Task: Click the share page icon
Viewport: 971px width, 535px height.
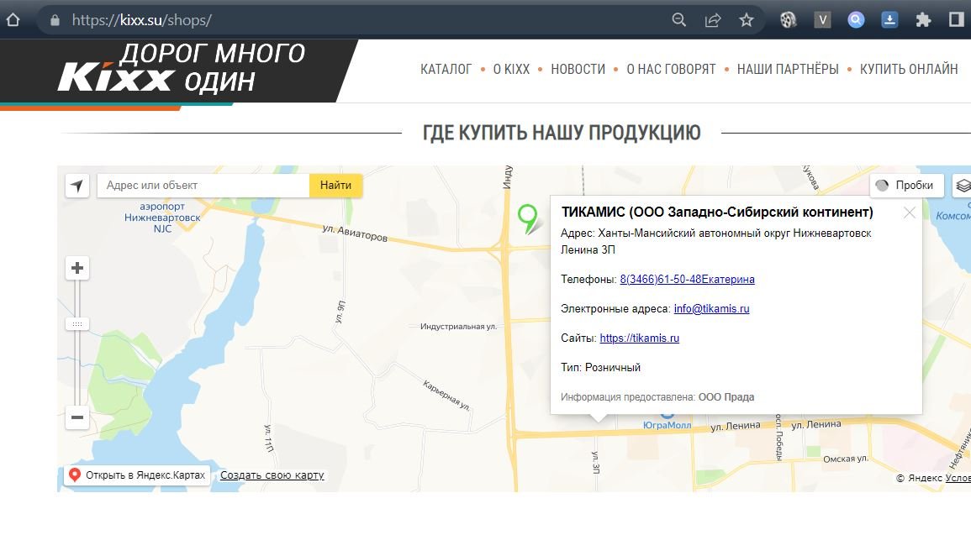Action: (713, 20)
